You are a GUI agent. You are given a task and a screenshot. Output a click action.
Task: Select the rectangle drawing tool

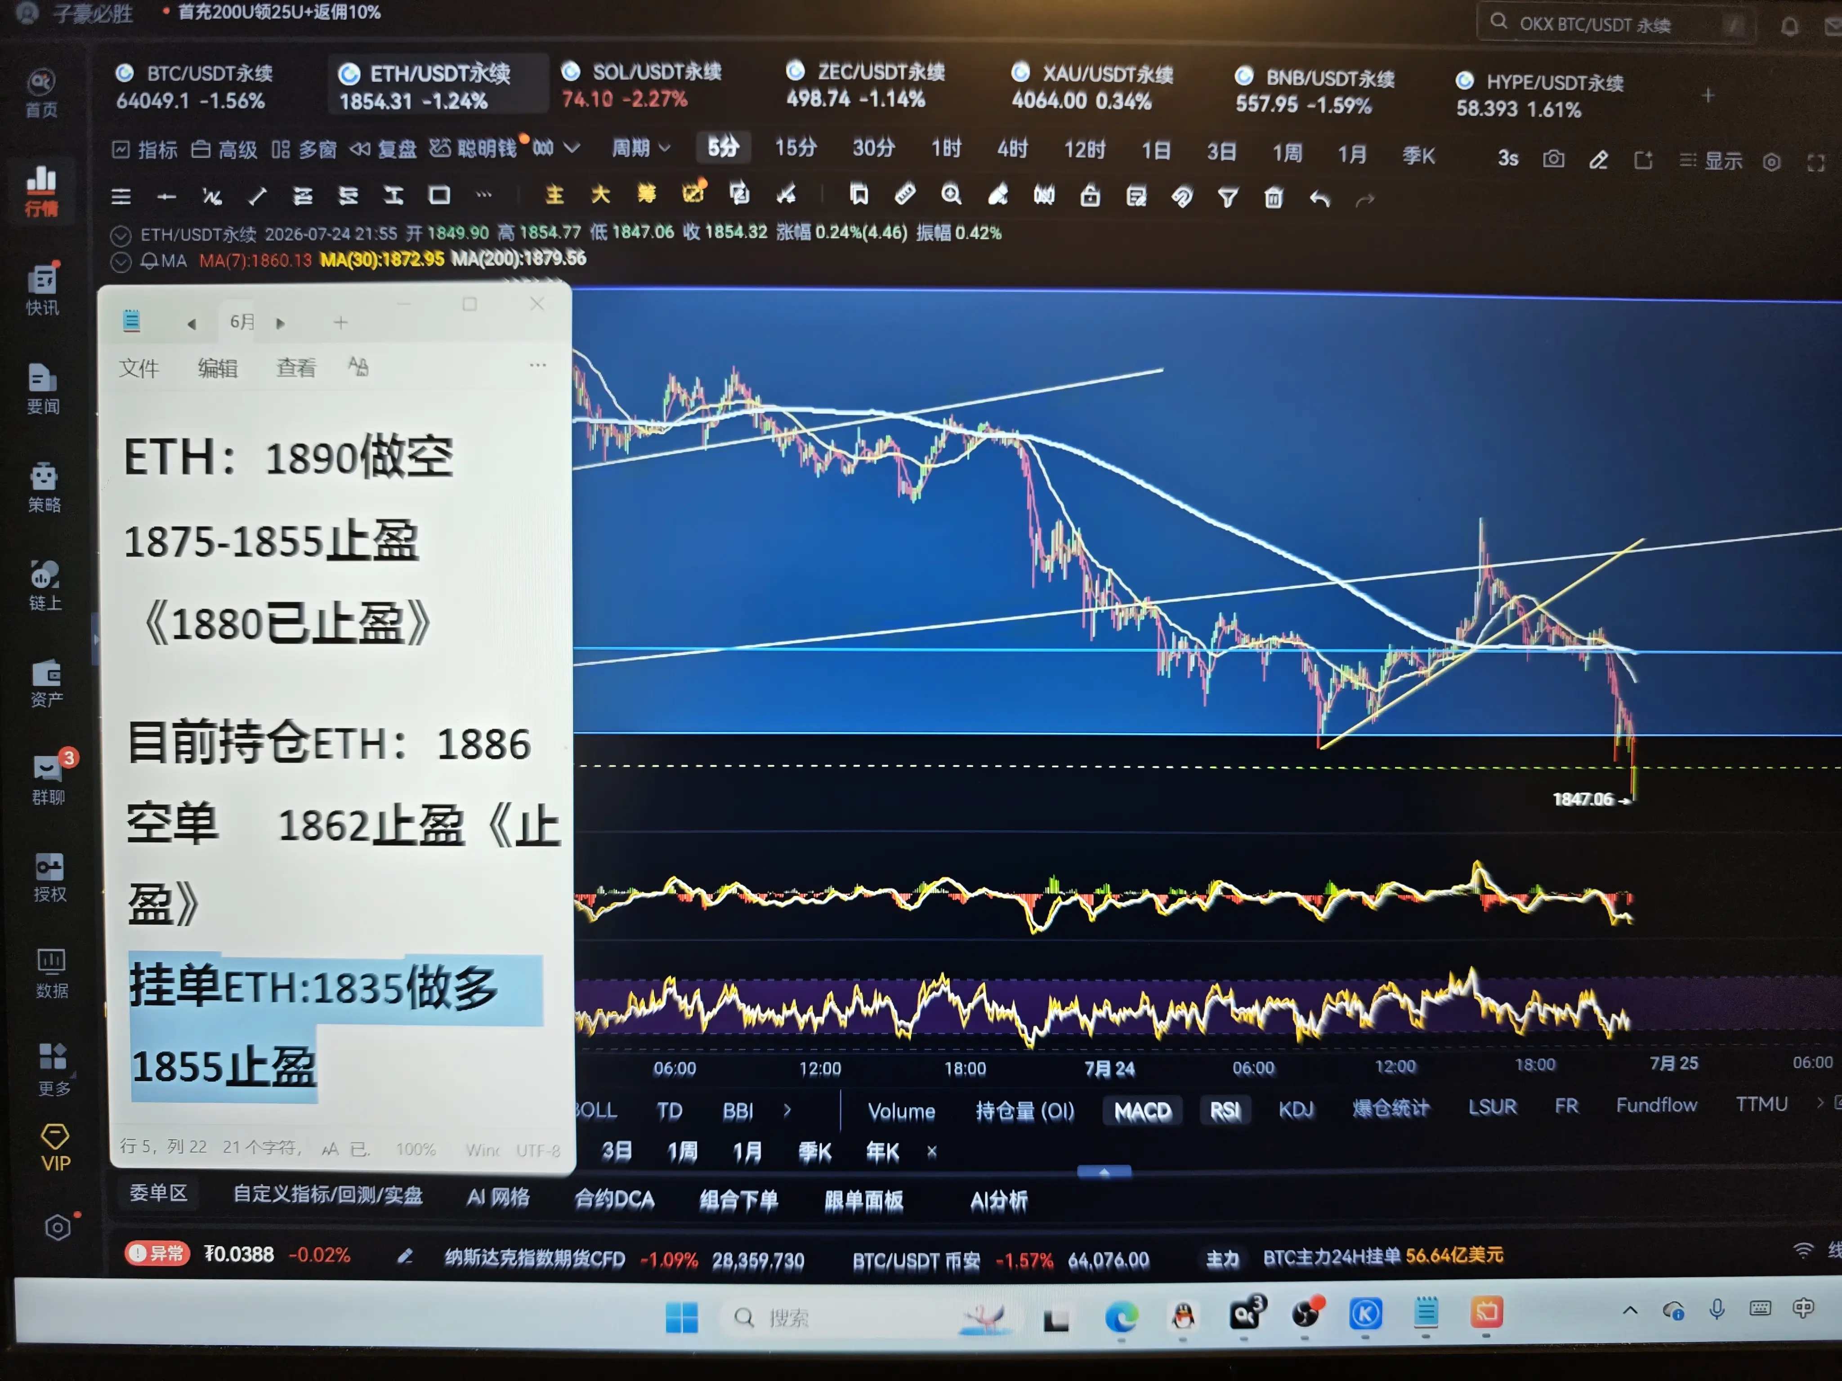click(x=439, y=196)
